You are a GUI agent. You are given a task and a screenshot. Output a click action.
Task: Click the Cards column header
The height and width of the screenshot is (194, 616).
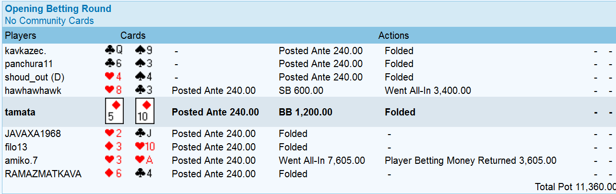coord(133,35)
